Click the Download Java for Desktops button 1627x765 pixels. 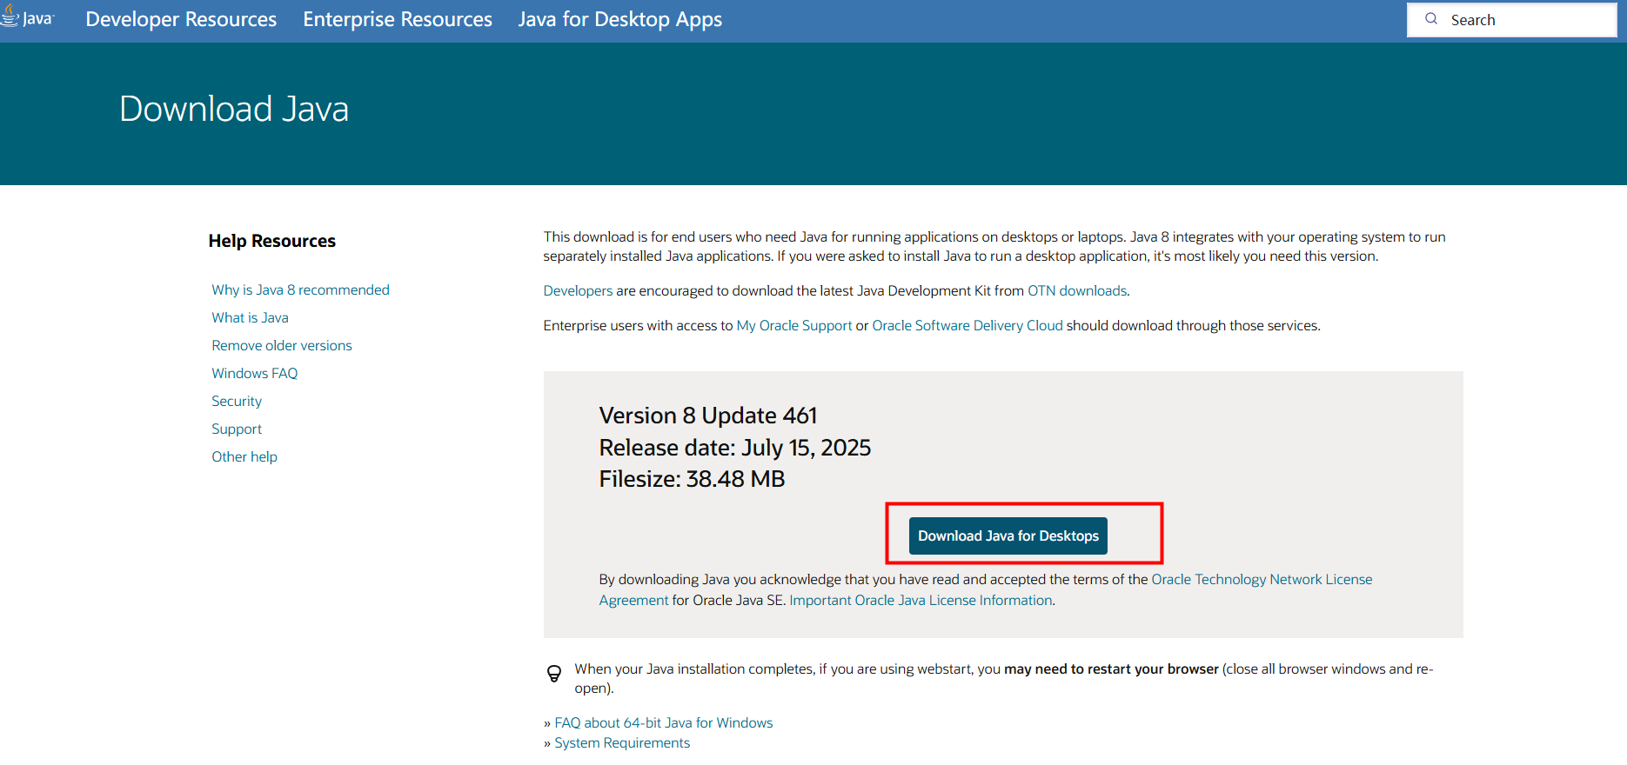click(x=1008, y=535)
